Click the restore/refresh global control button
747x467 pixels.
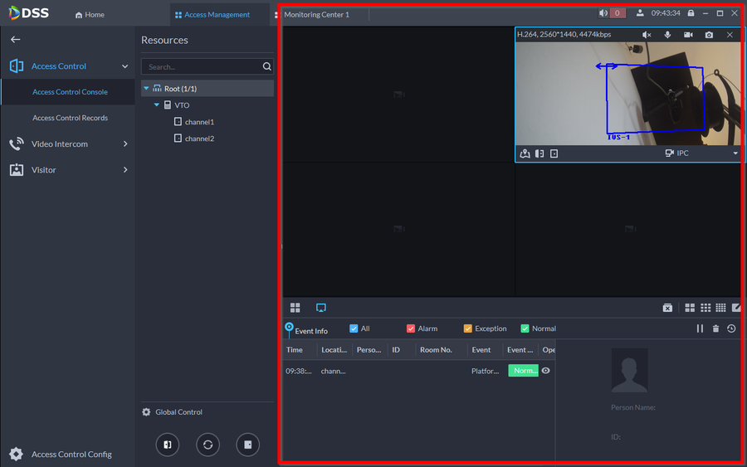point(207,445)
